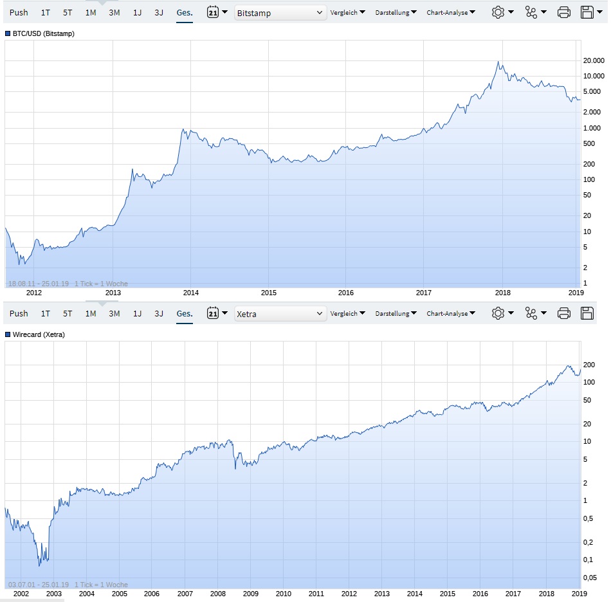Select 1J timeframe in Wirecard toolbar
Image resolution: width=611 pixels, height=602 pixels.
click(x=137, y=313)
